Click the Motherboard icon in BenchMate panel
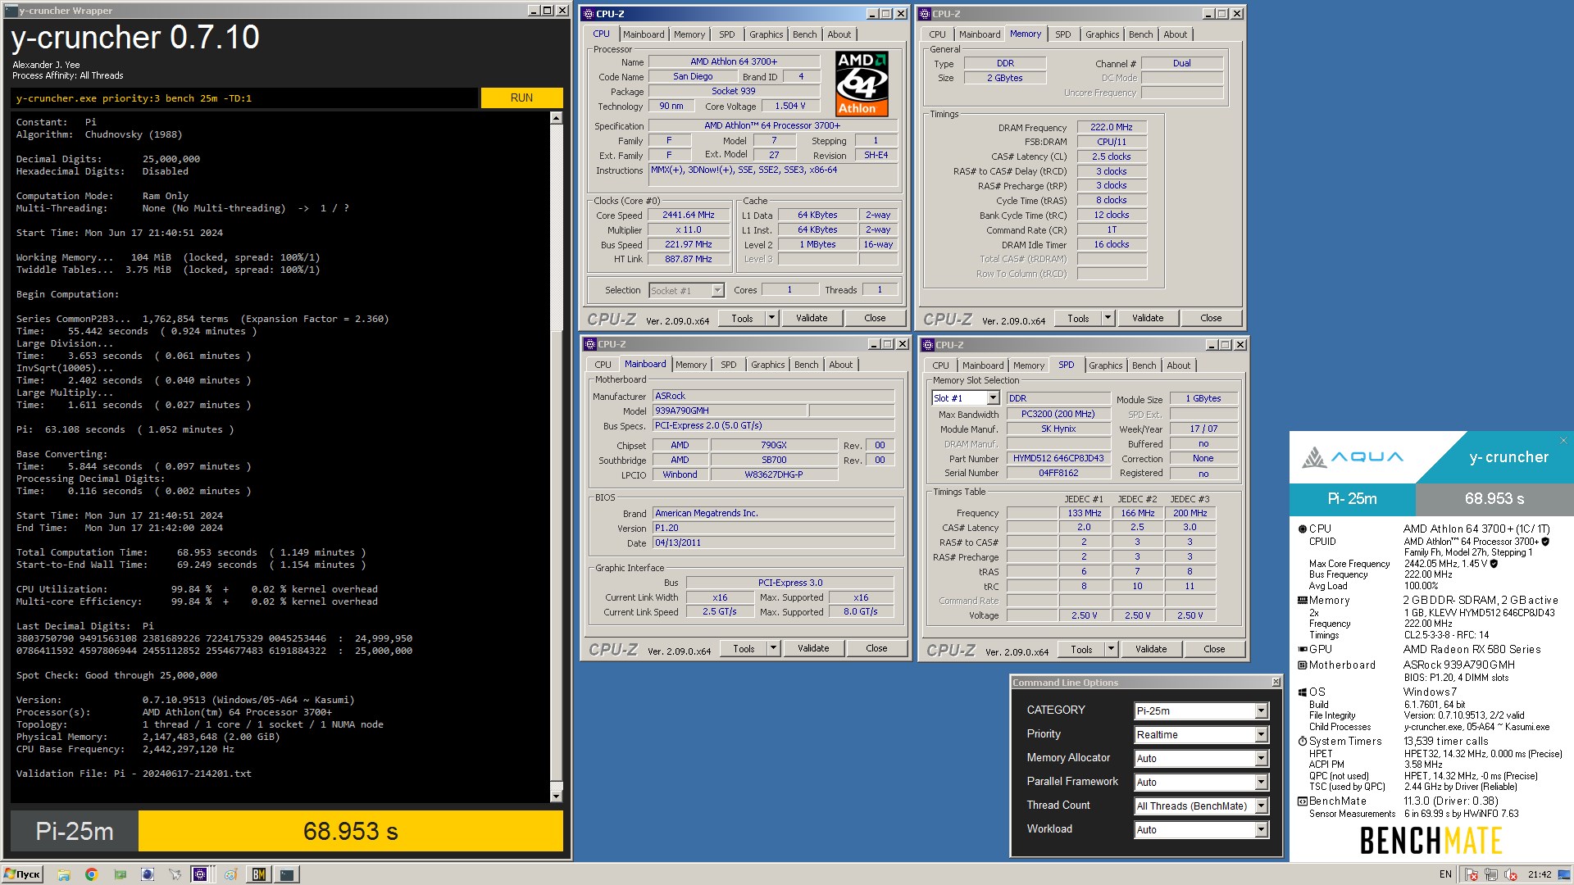Screen dimensions: 1574x885 [x=1302, y=665]
